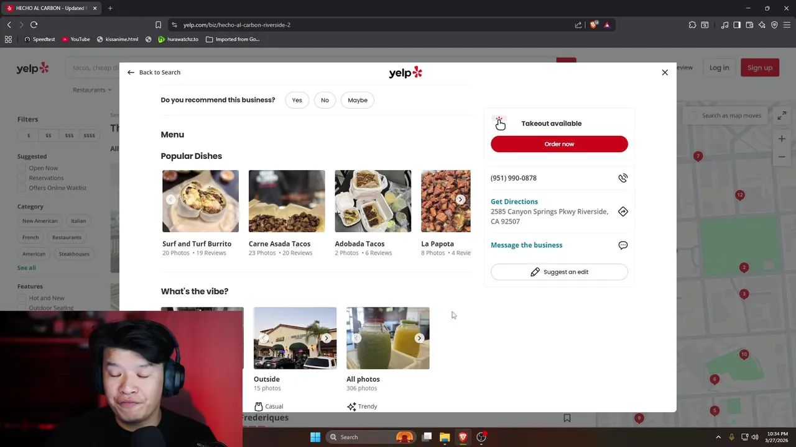Screen dimensions: 796x447
Task: Enable the Hot and New checkbox
Action: tap(22, 298)
